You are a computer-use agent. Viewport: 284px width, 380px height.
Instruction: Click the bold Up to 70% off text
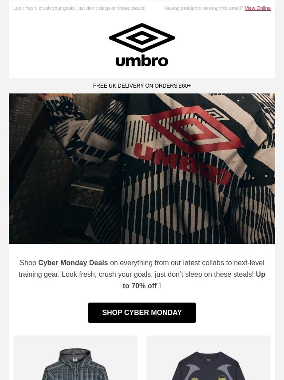click(194, 280)
